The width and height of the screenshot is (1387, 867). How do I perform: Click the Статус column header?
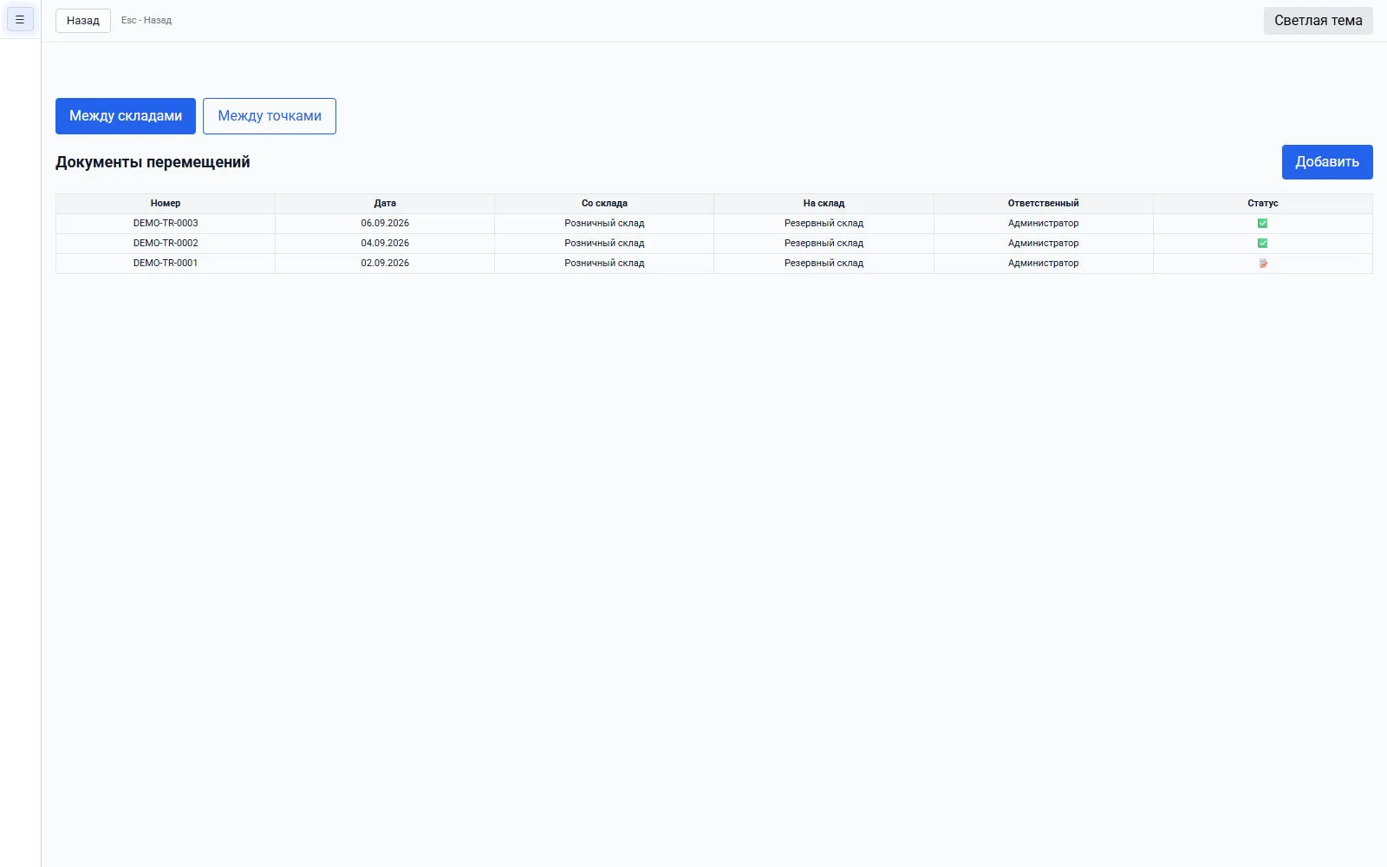point(1263,204)
